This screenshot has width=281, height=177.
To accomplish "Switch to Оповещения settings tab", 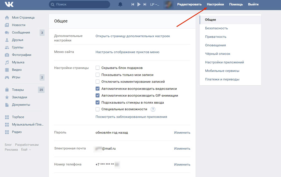I will 230,45.
